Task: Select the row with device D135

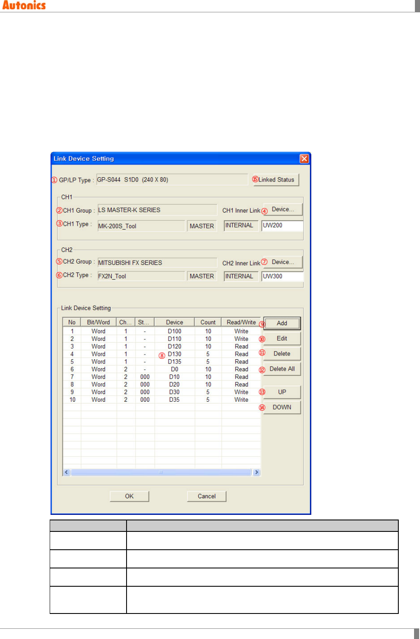Action: [161, 362]
